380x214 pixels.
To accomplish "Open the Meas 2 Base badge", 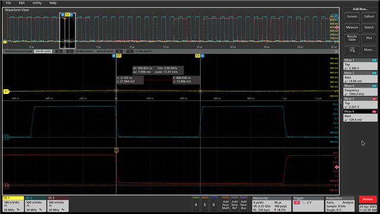I will pos(360,77).
